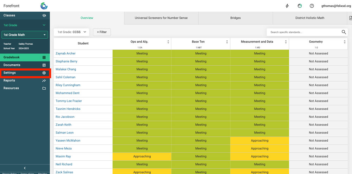Screen dimensions: 352x174
Task: Click the Gradebook grid icon
Action: pos(44,57)
